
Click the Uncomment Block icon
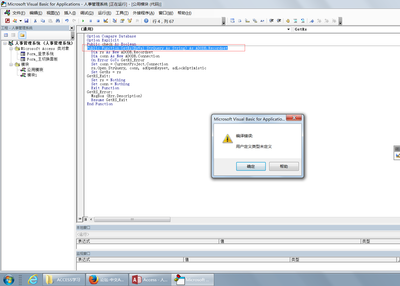click(303, 21)
